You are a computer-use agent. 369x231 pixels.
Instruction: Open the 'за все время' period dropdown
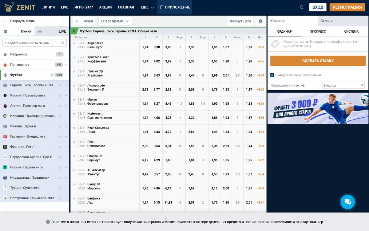click(115, 21)
